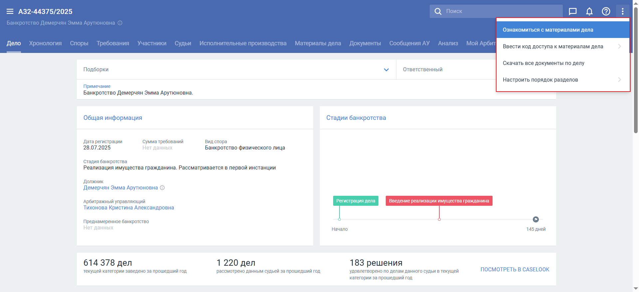Viewport: 639px width, 292px height.
Task: Click into the Поиск search field
Action: [499, 11]
